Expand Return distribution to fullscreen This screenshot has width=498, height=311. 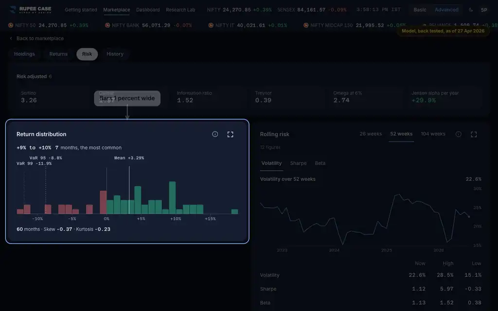(x=230, y=134)
